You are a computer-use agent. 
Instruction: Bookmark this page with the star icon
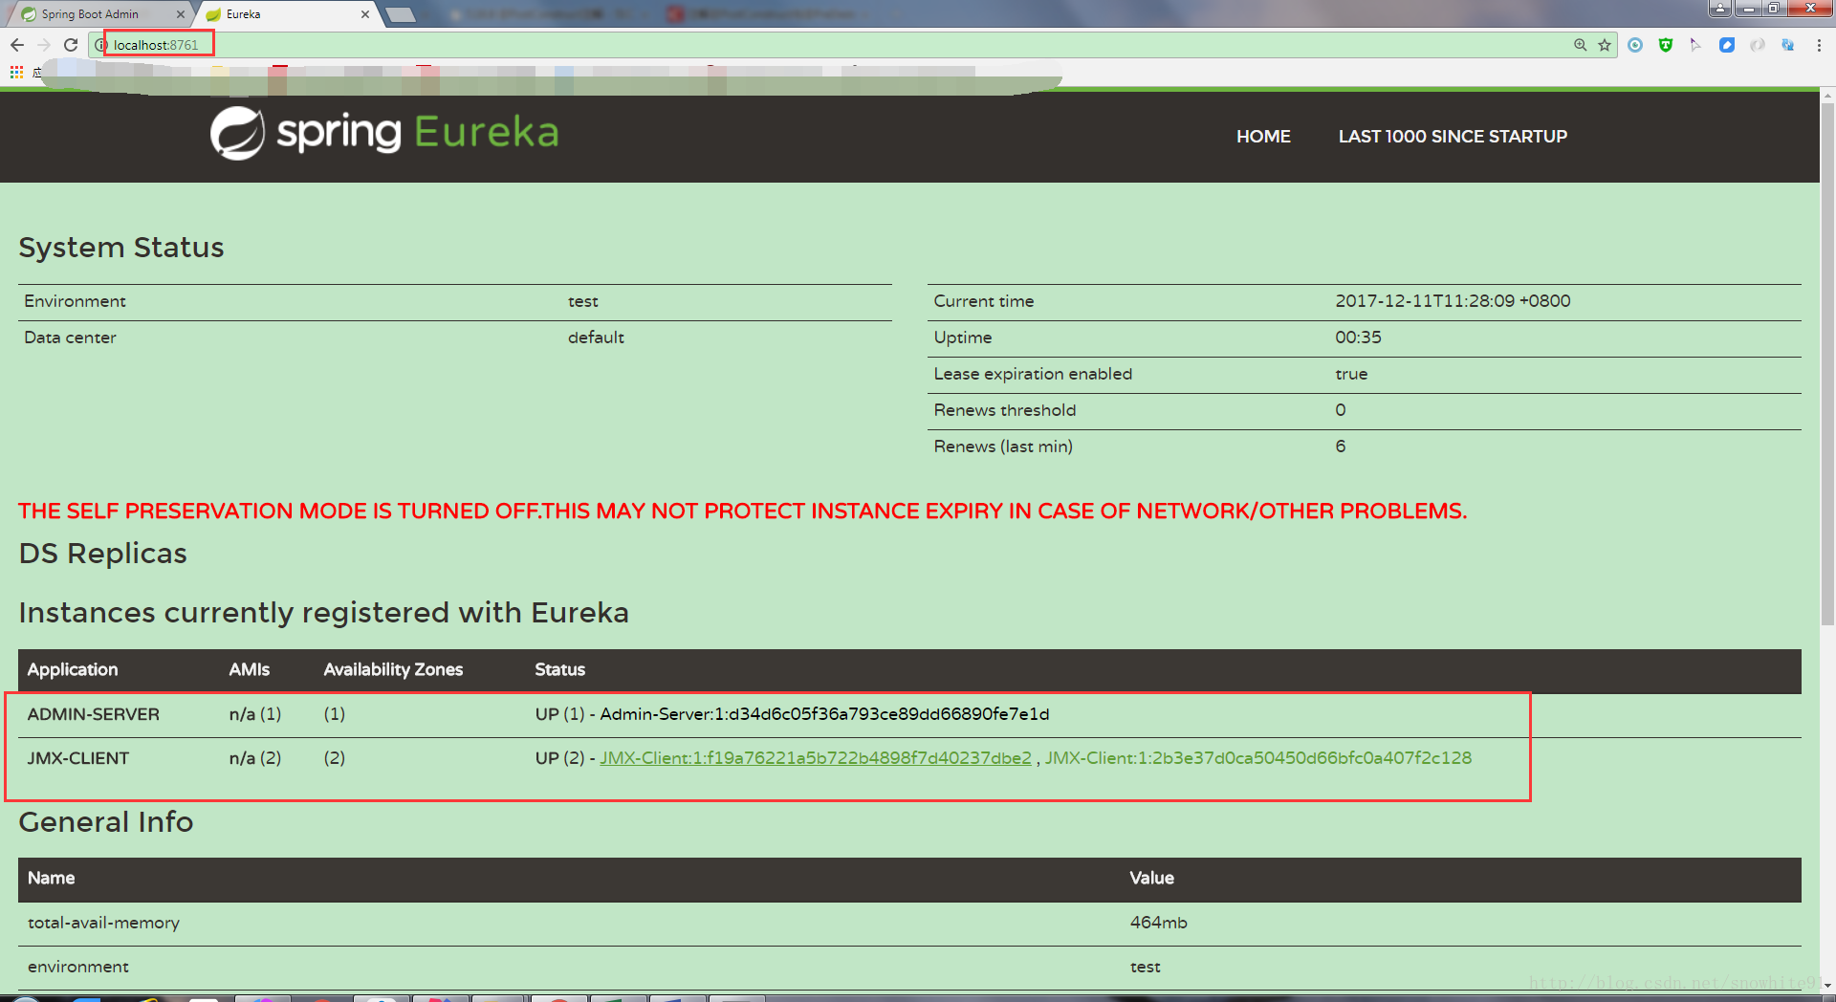pos(1605,45)
